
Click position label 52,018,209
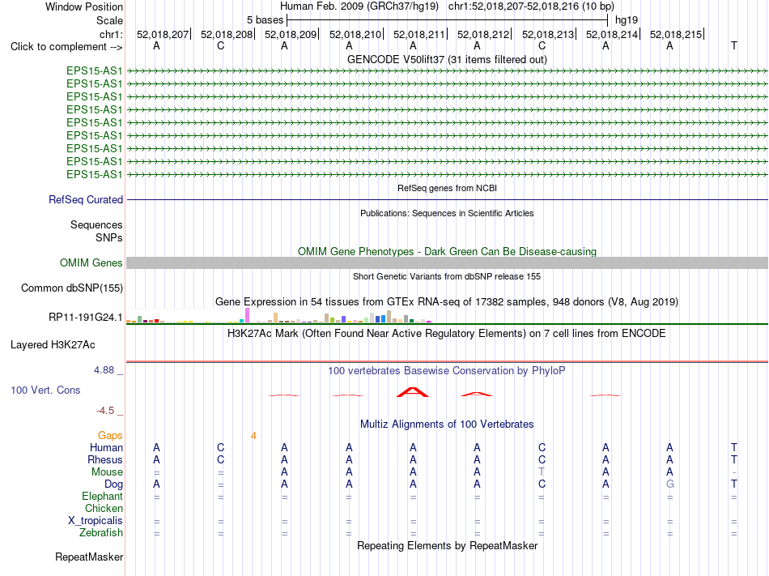(291, 34)
